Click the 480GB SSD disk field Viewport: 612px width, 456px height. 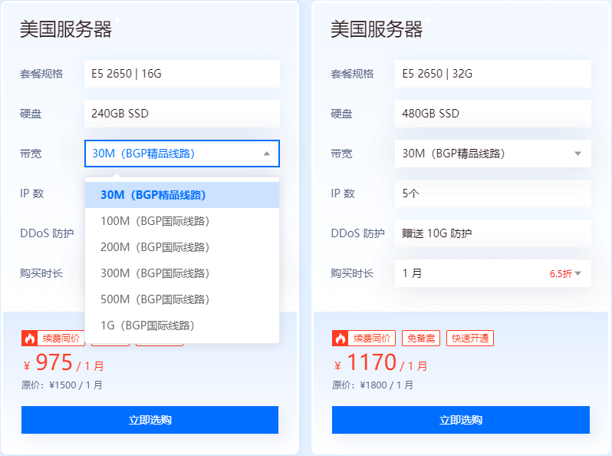click(493, 114)
